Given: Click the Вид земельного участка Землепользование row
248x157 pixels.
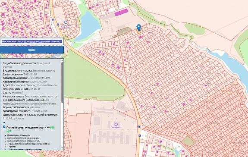Looking at the screenshot, I should click(29, 71).
